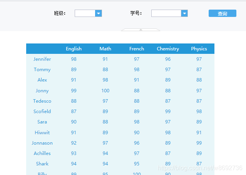This screenshot has height=175, width=246.
Task: Collapse the query panel with the up-arrow handle
Action: (141, 30)
